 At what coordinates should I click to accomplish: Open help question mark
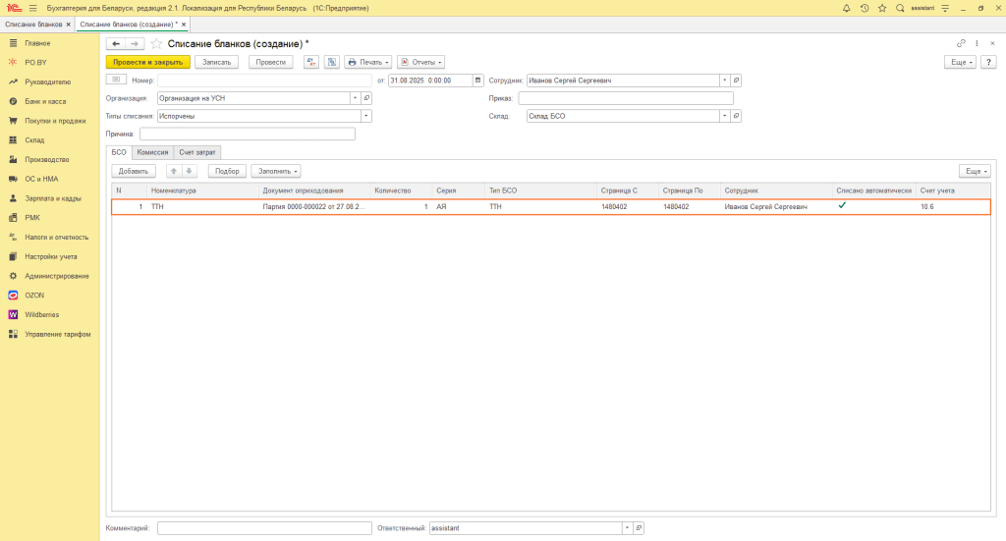click(988, 62)
